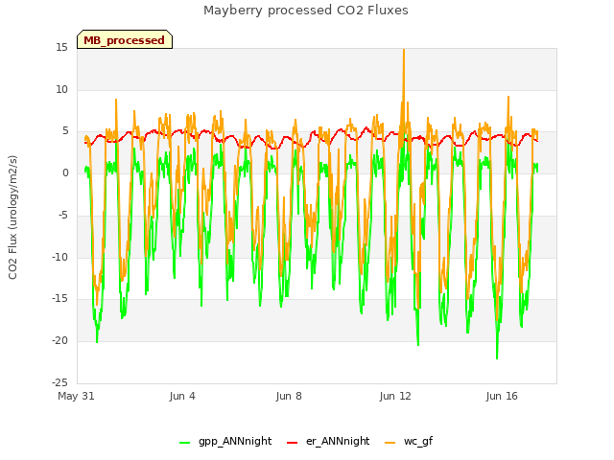Image resolution: width=614 pixels, height=460 pixels.
Task: Toggle the wc_gf legend entry
Action: (409, 442)
